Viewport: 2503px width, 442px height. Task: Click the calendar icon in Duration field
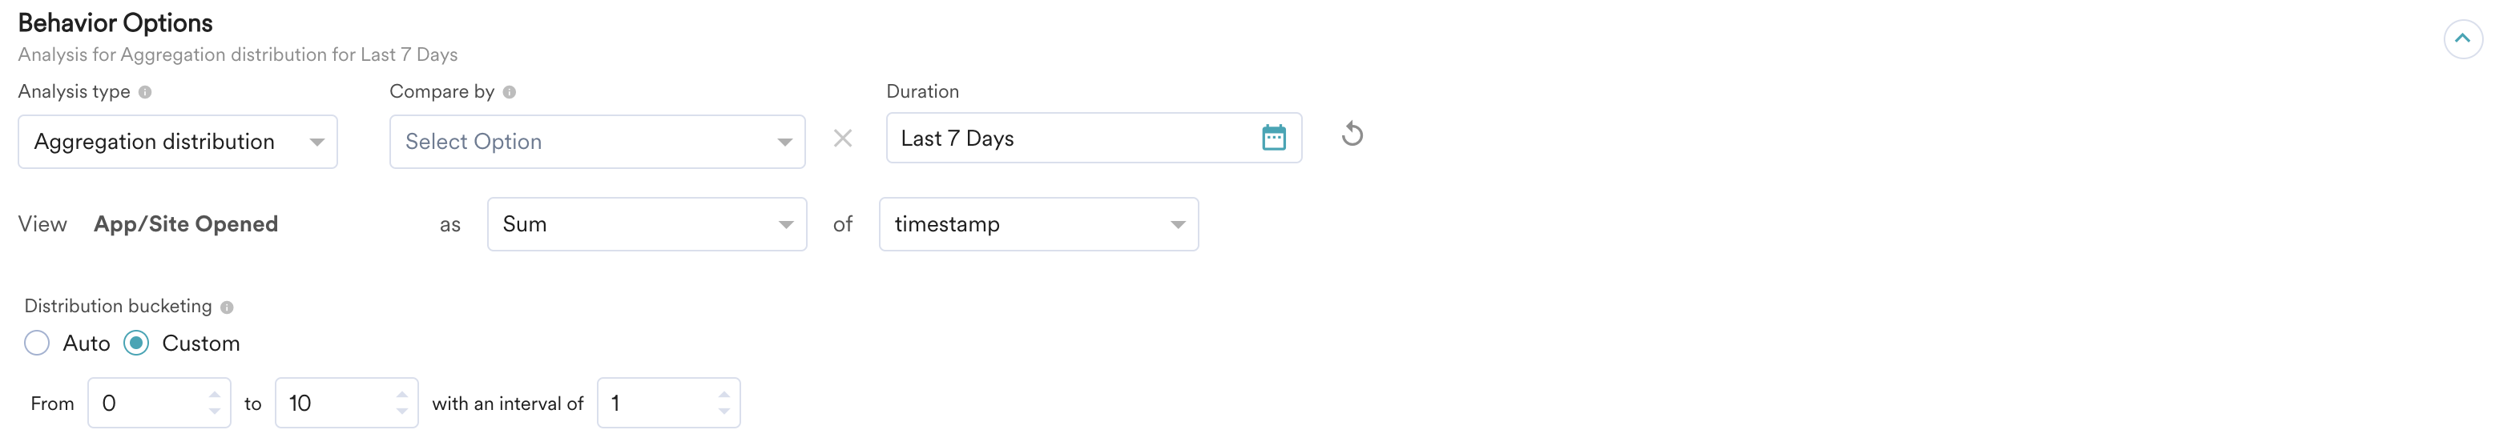pyautogui.click(x=1273, y=138)
